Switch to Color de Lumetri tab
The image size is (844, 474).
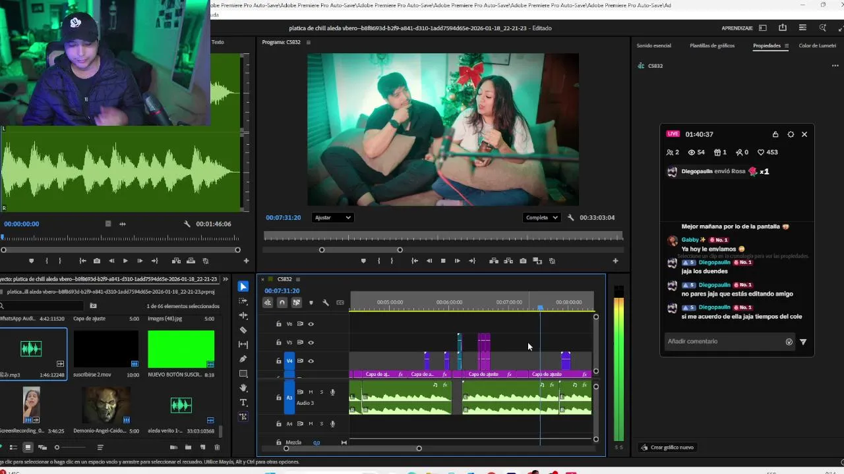[x=818, y=45]
